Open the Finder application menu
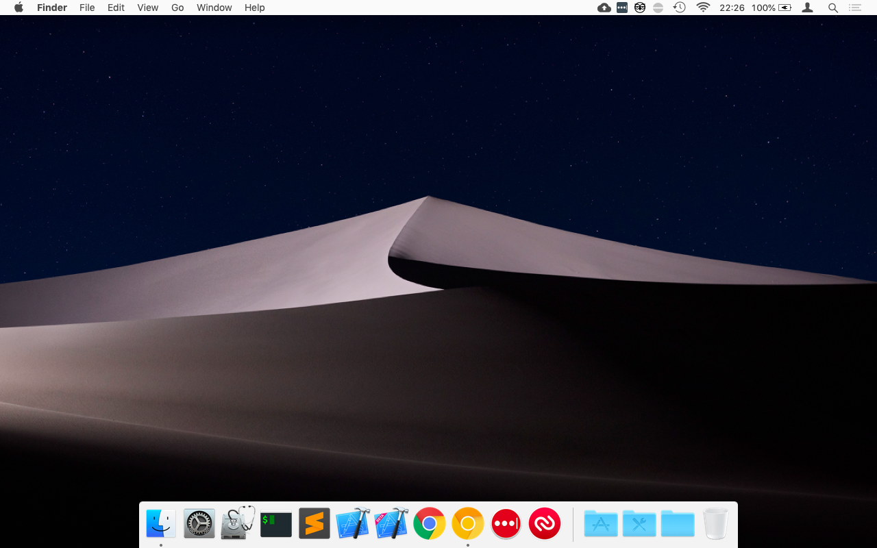Screen dimensions: 877x548 52,8
